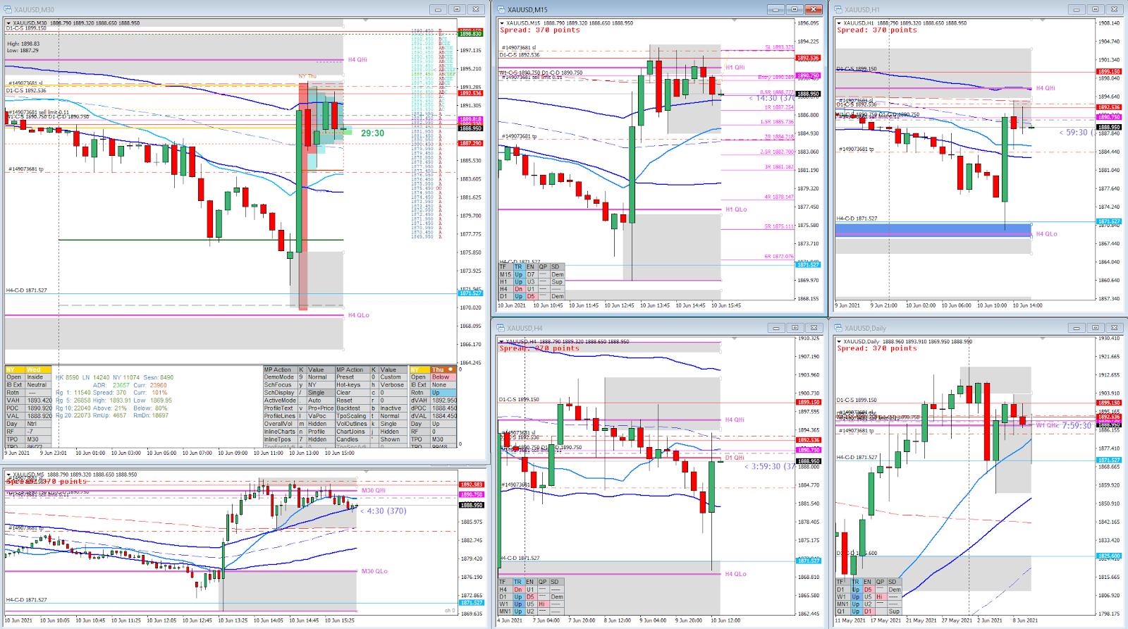
Task: Click the SchDisplay action button
Action: (279, 393)
